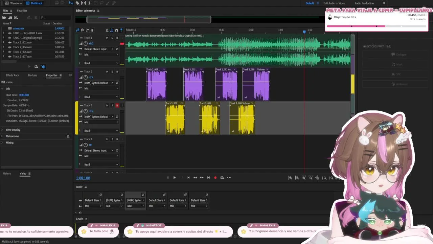Open Track 1 Read automation mode dropdown
The image size is (433, 244).
pos(101,63)
